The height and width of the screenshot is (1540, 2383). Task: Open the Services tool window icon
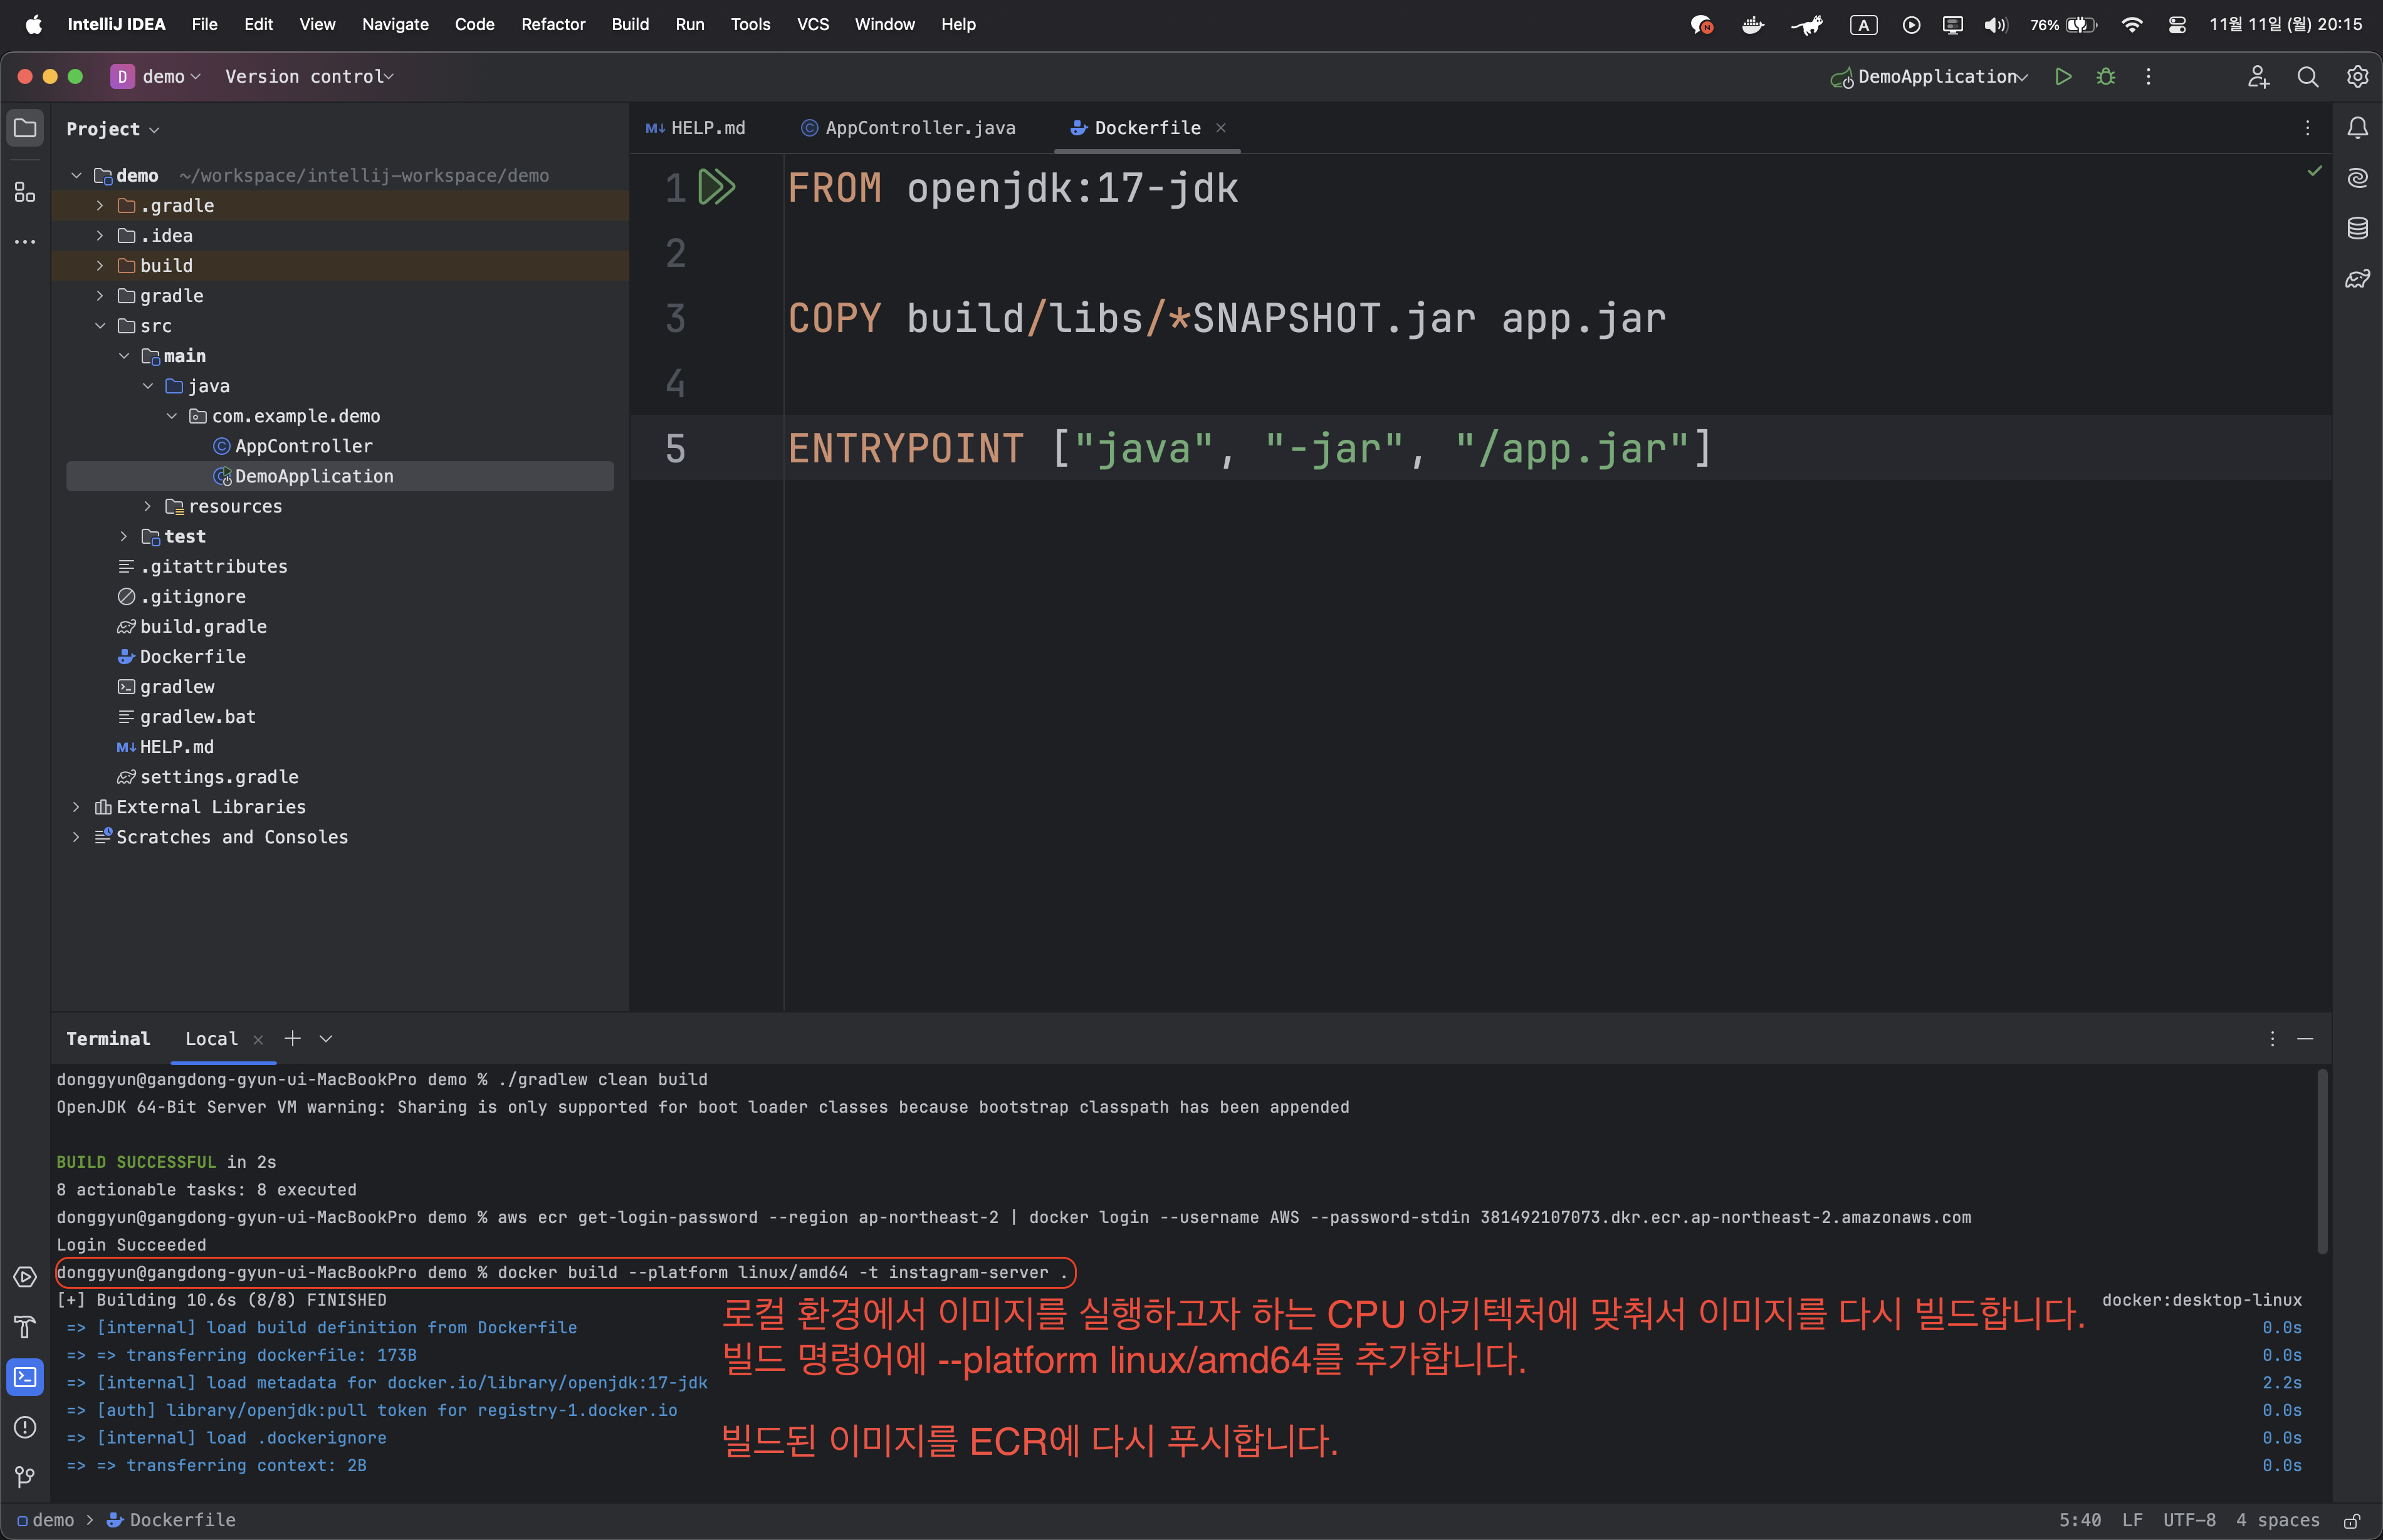click(x=25, y=1277)
